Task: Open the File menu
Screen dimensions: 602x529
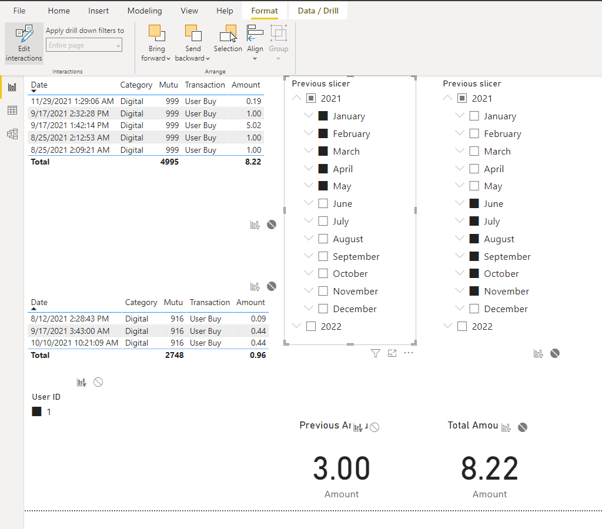Action: click(x=19, y=11)
